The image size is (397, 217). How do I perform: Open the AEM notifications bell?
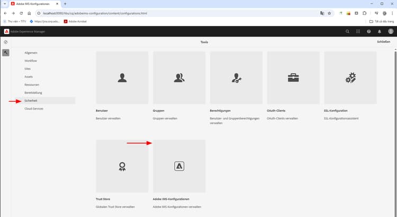click(380, 31)
